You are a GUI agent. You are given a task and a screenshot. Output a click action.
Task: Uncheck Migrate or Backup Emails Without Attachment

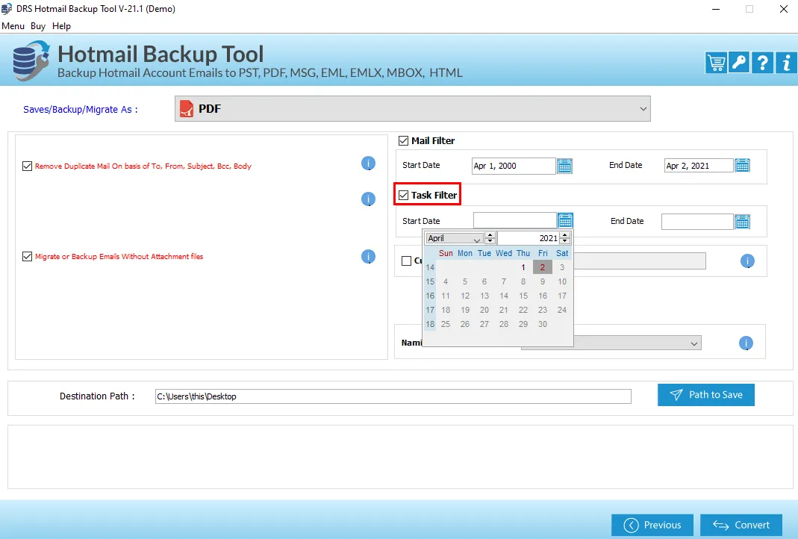[x=28, y=257]
